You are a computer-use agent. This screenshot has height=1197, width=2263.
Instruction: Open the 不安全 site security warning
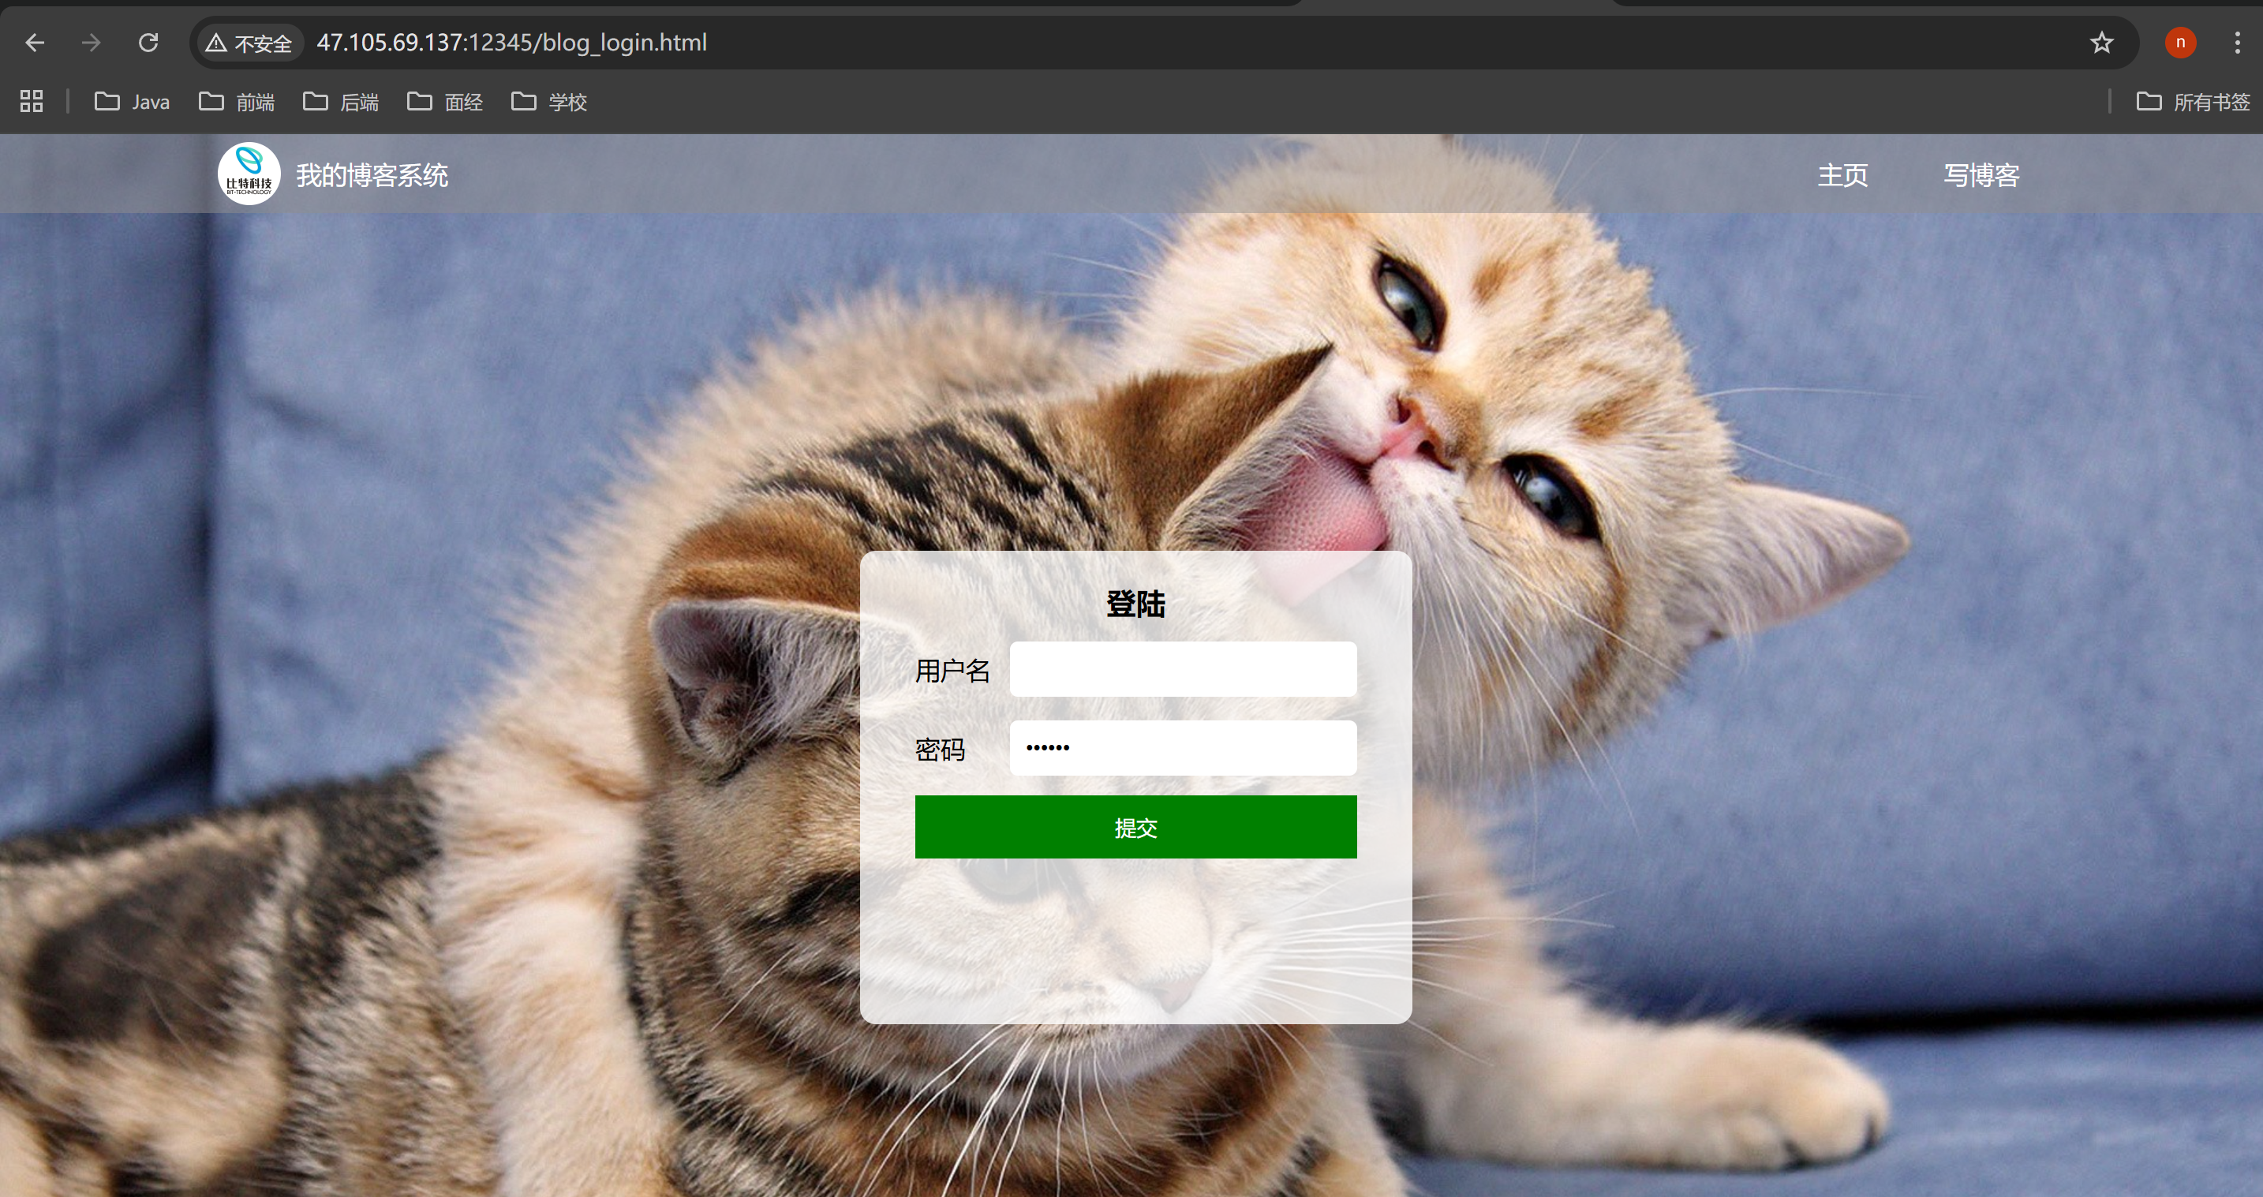(249, 43)
